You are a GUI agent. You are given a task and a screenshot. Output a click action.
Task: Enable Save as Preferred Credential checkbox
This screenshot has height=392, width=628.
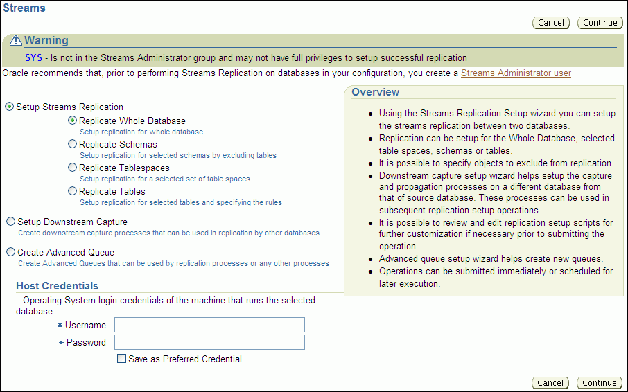click(122, 359)
